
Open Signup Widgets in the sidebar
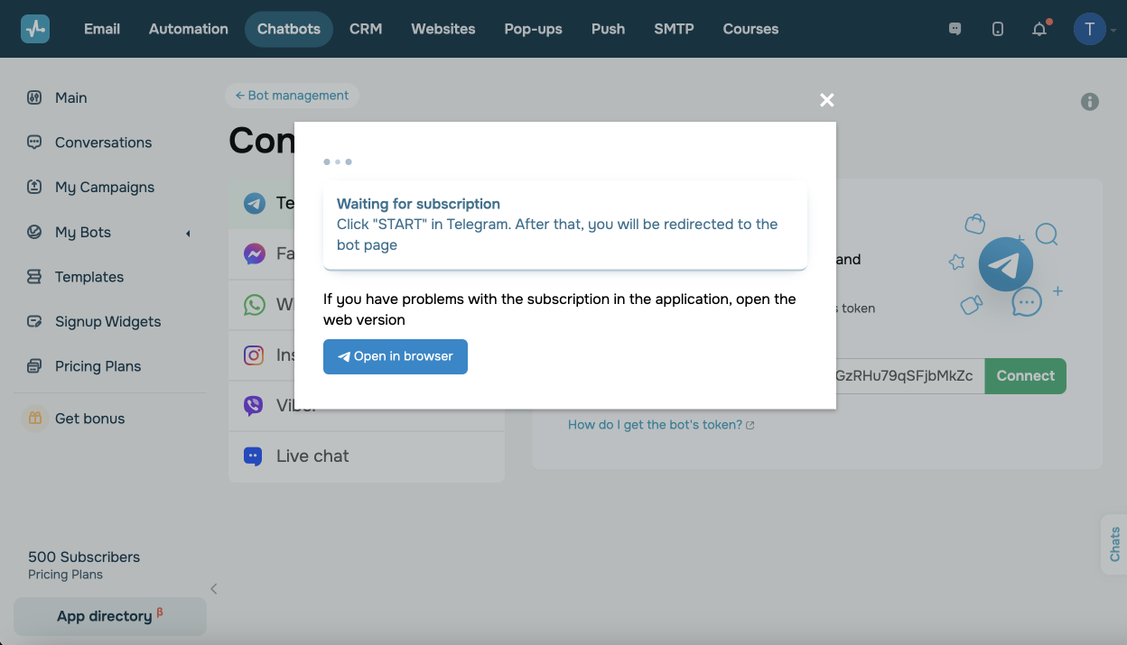pos(110,321)
